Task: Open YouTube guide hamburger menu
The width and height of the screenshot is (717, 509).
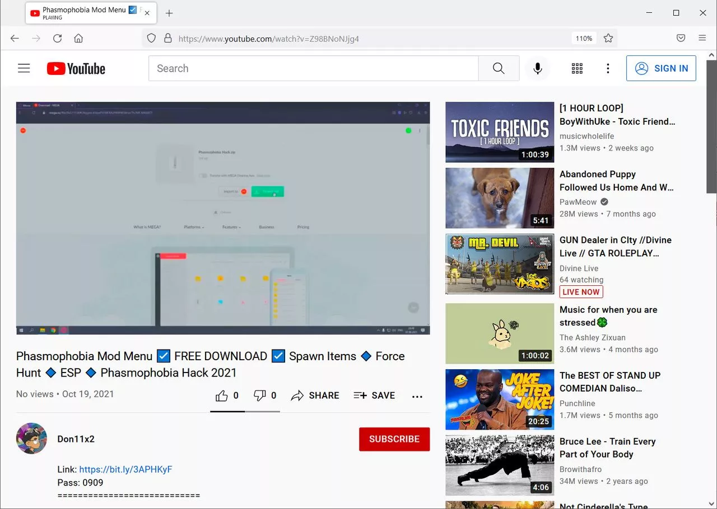Action: pyautogui.click(x=24, y=68)
